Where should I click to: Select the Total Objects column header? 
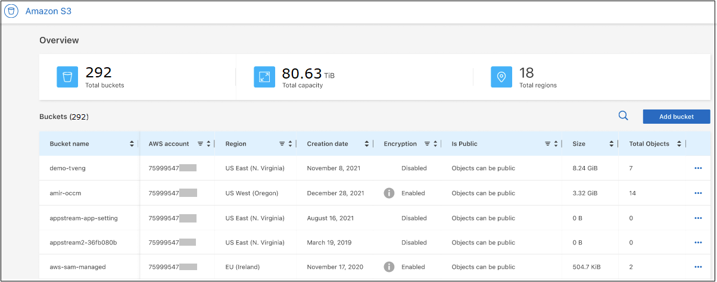649,144
